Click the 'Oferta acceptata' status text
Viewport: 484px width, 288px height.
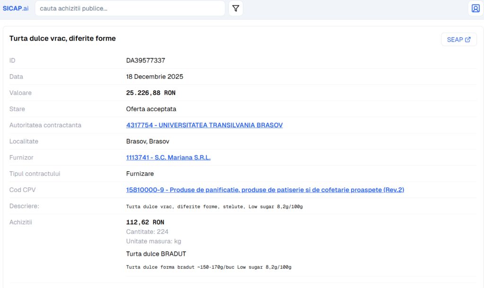pos(151,109)
